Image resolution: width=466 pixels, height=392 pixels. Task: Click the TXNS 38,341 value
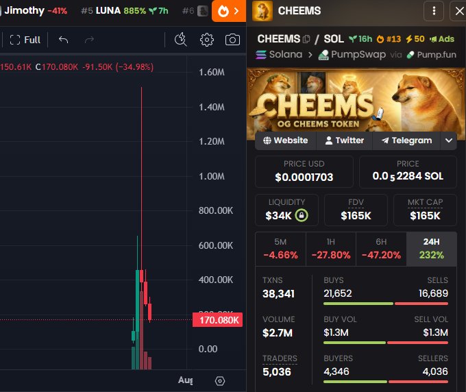point(278,293)
